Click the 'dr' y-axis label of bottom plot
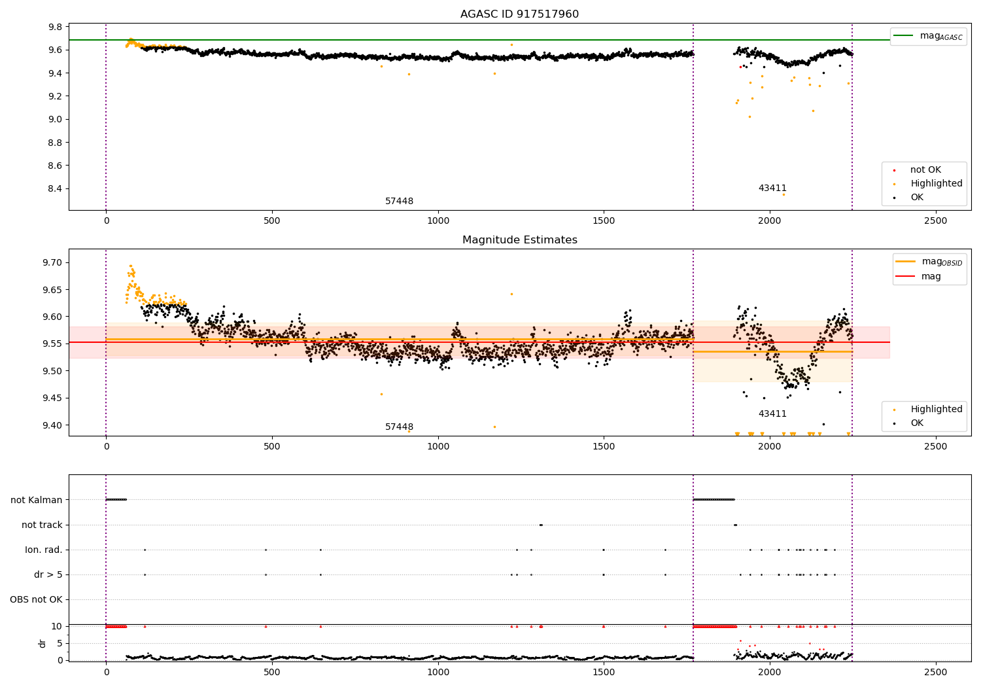Viewport: 981px width, 687px height. click(x=43, y=643)
